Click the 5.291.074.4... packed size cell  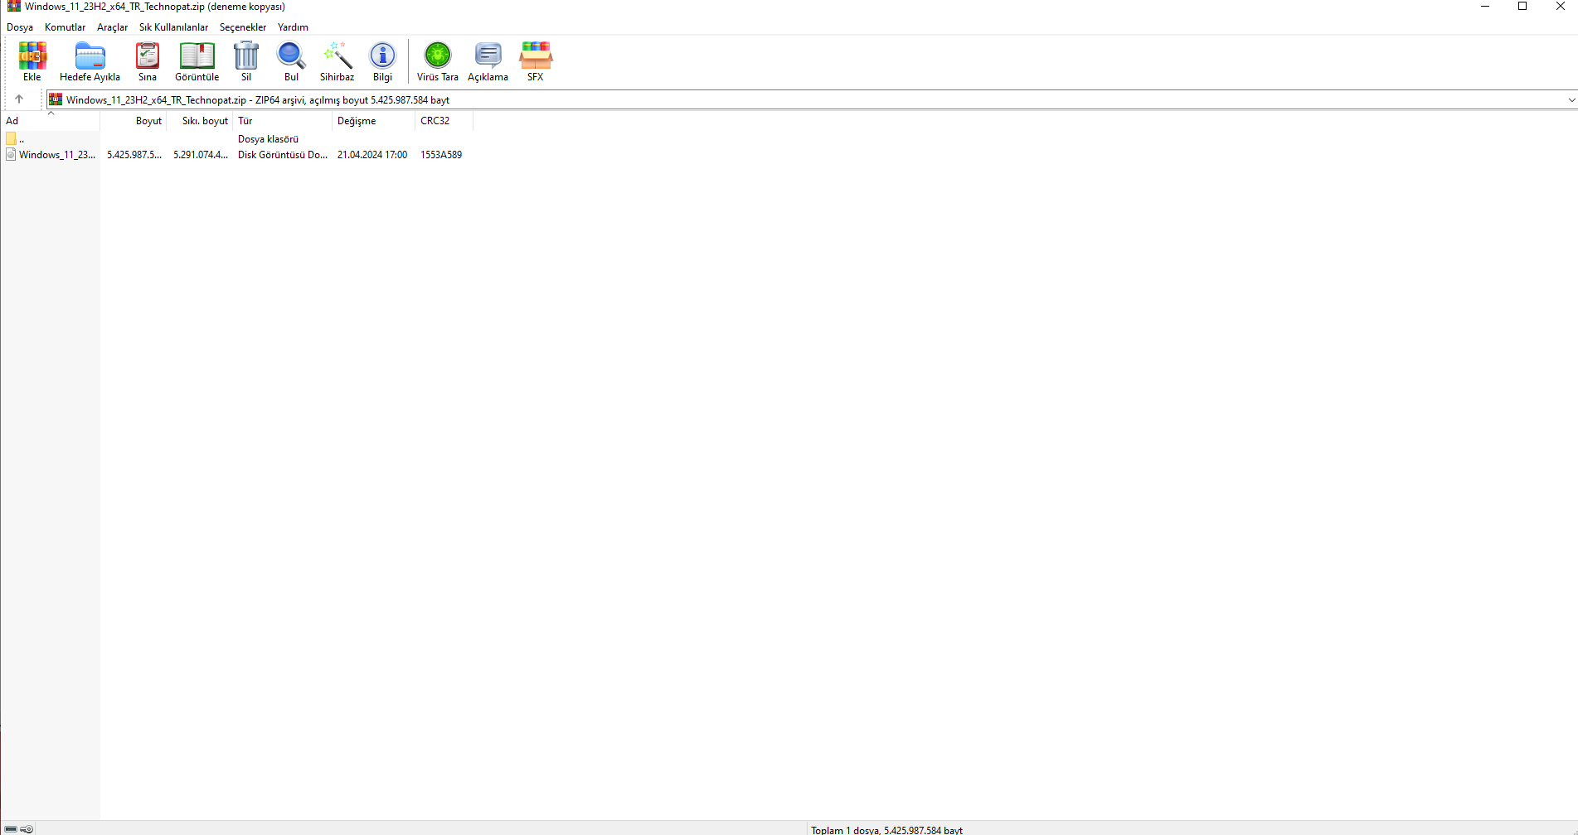[201, 155]
